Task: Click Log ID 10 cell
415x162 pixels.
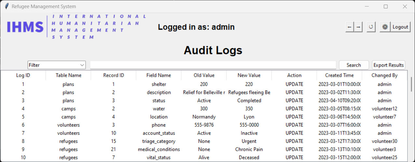Action: 23,157
